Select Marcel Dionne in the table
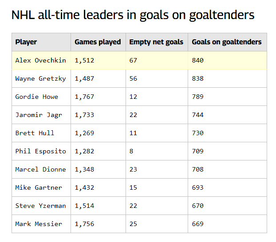276x242 pixels. click(x=40, y=169)
